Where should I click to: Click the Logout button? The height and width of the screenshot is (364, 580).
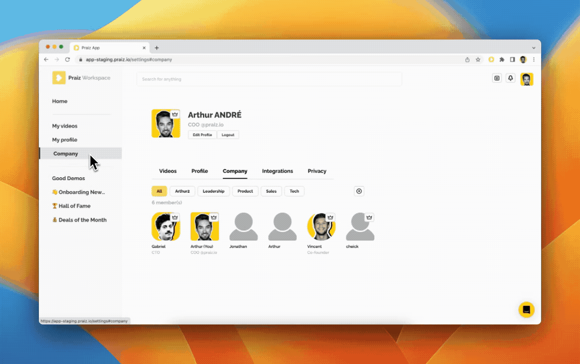point(228,135)
